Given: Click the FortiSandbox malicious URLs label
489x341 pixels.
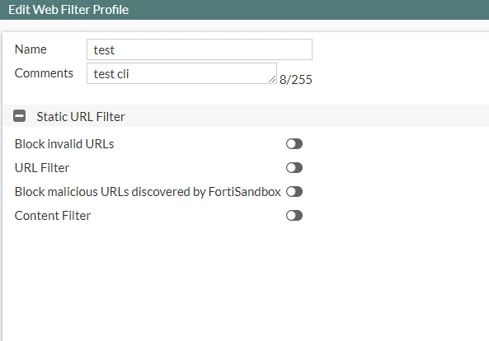Looking at the screenshot, I should pyautogui.click(x=148, y=192).
